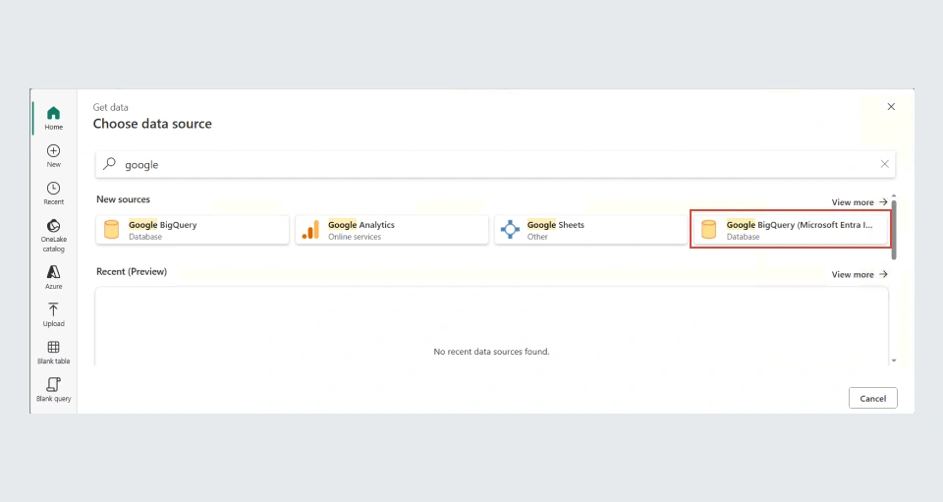
Task: Start a Blank query
Action: (53, 390)
